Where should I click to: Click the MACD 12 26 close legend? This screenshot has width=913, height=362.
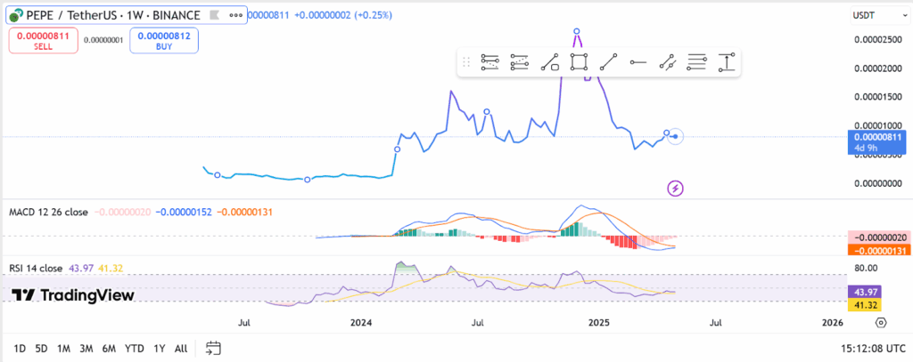(48, 212)
